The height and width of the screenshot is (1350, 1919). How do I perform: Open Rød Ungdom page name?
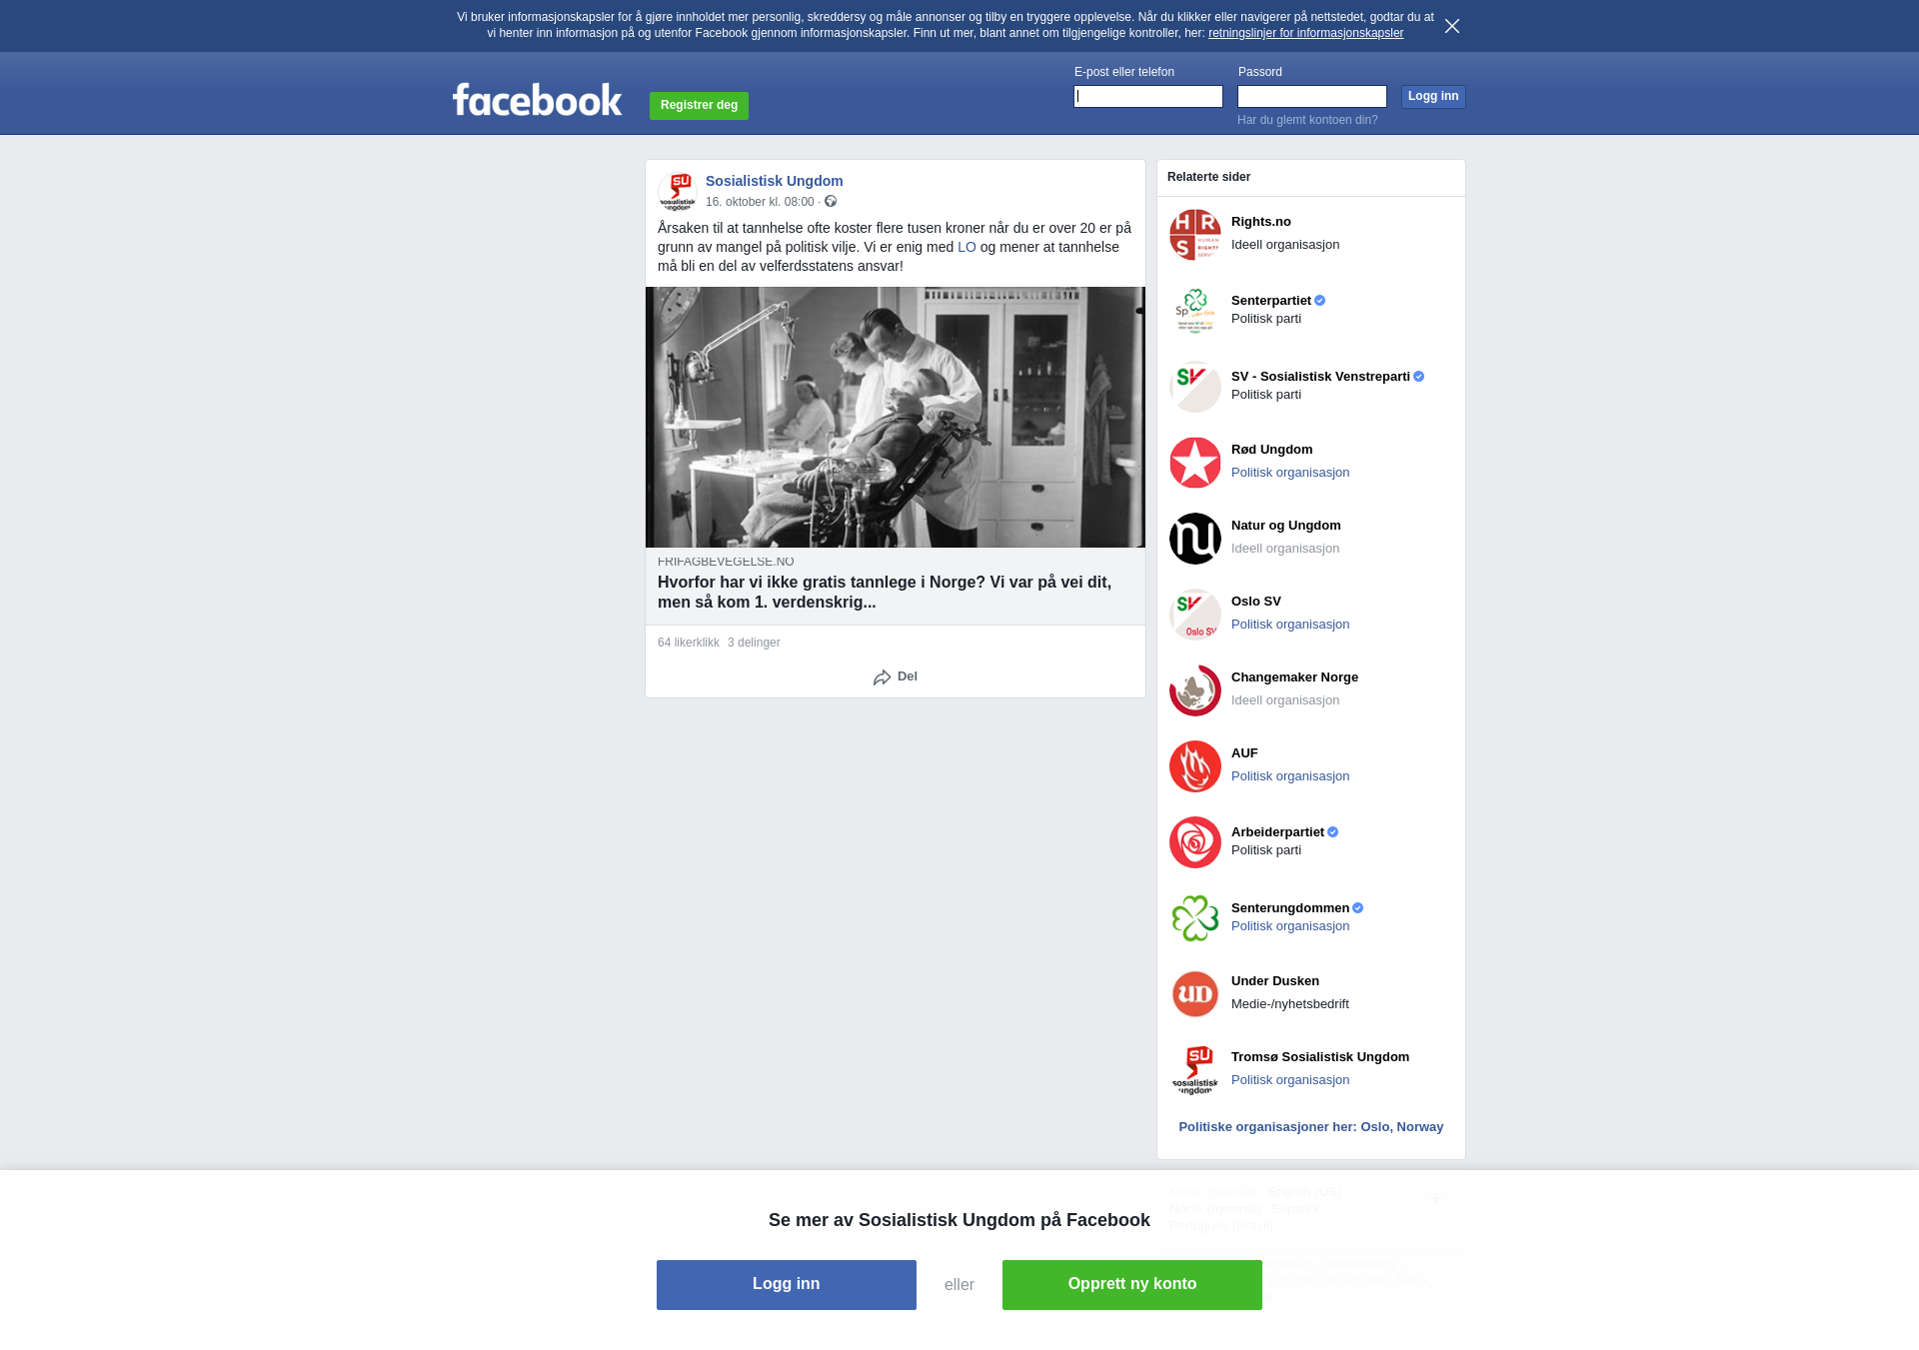click(1272, 450)
